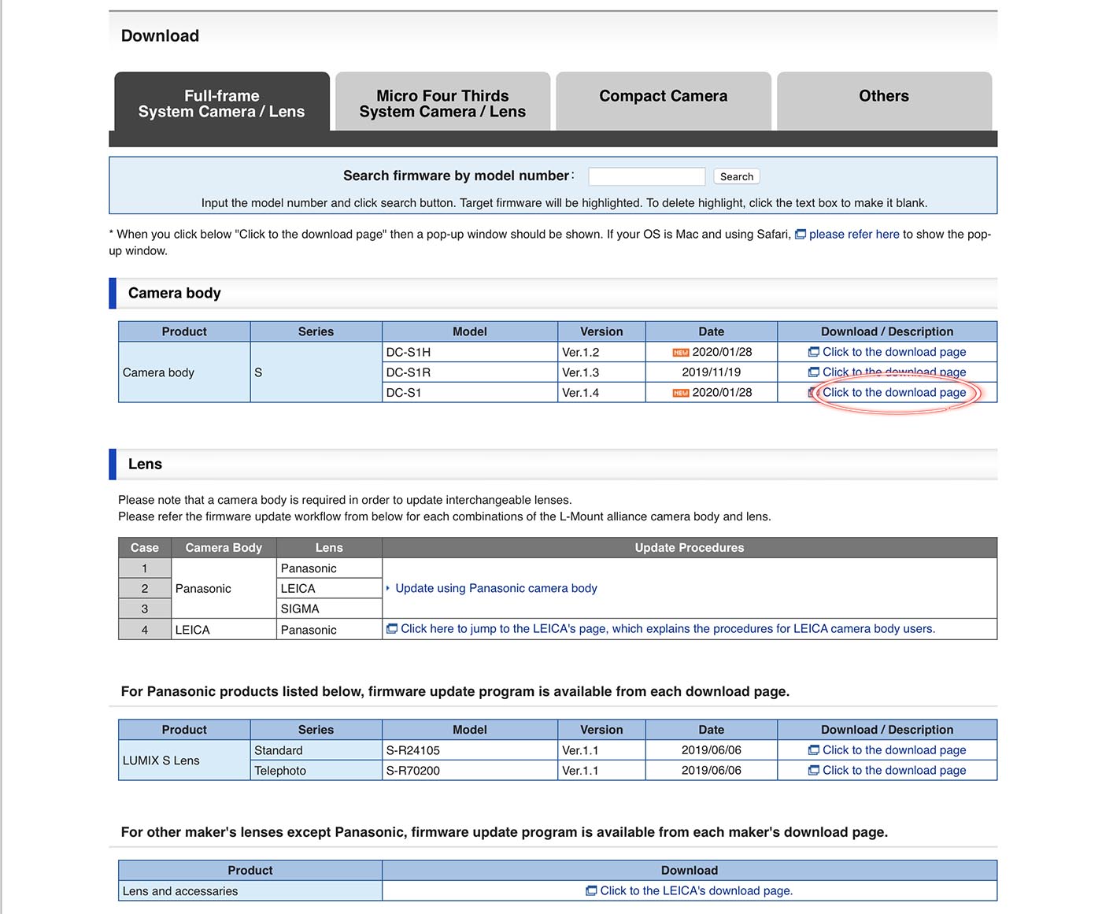The height and width of the screenshot is (914, 1102).
Task: Open DC-S1H download page link
Action: (894, 352)
